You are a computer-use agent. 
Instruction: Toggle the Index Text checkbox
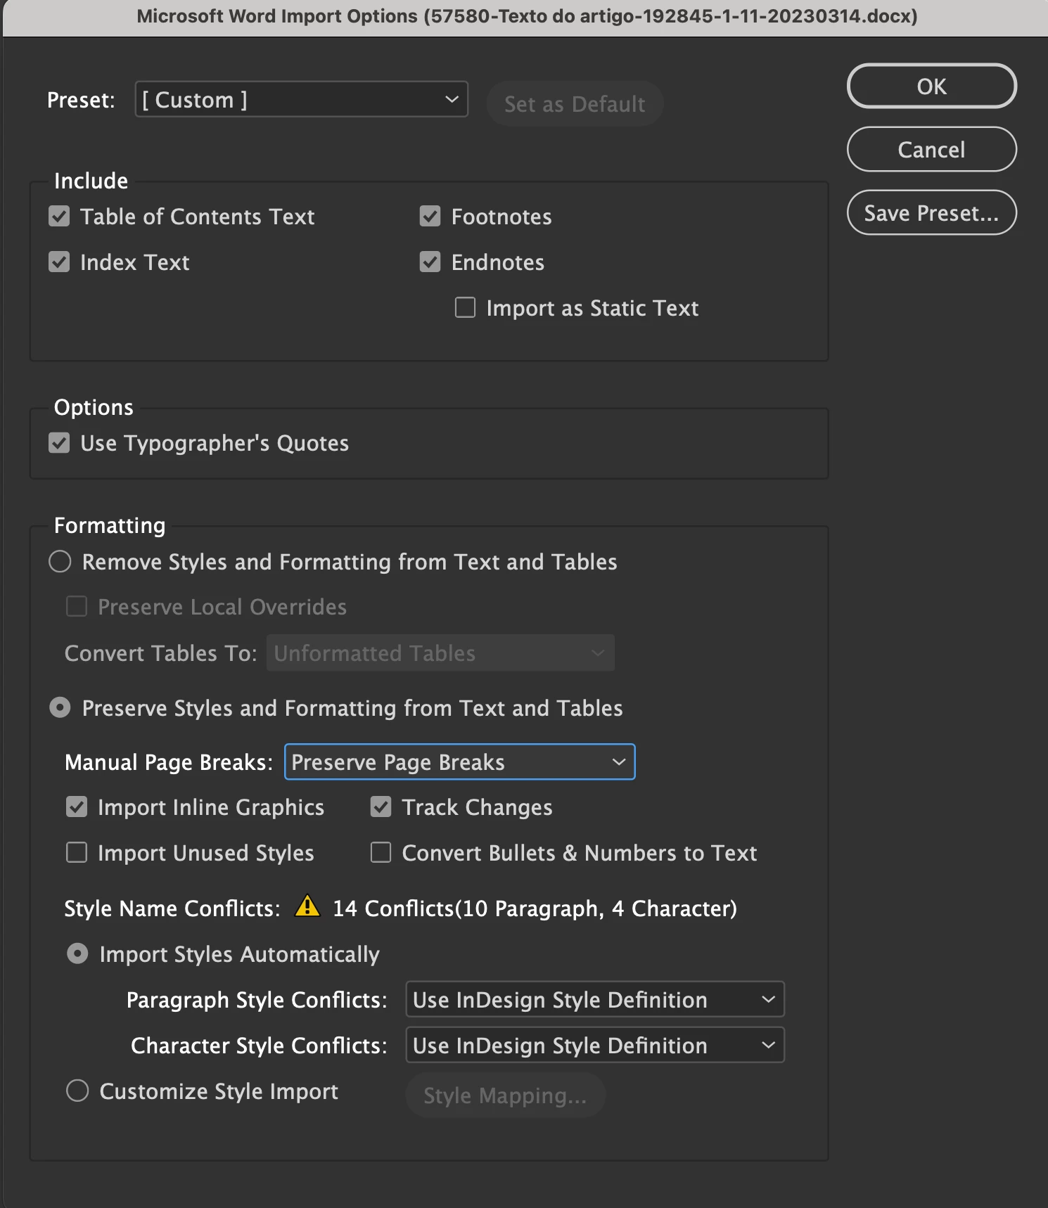point(59,262)
